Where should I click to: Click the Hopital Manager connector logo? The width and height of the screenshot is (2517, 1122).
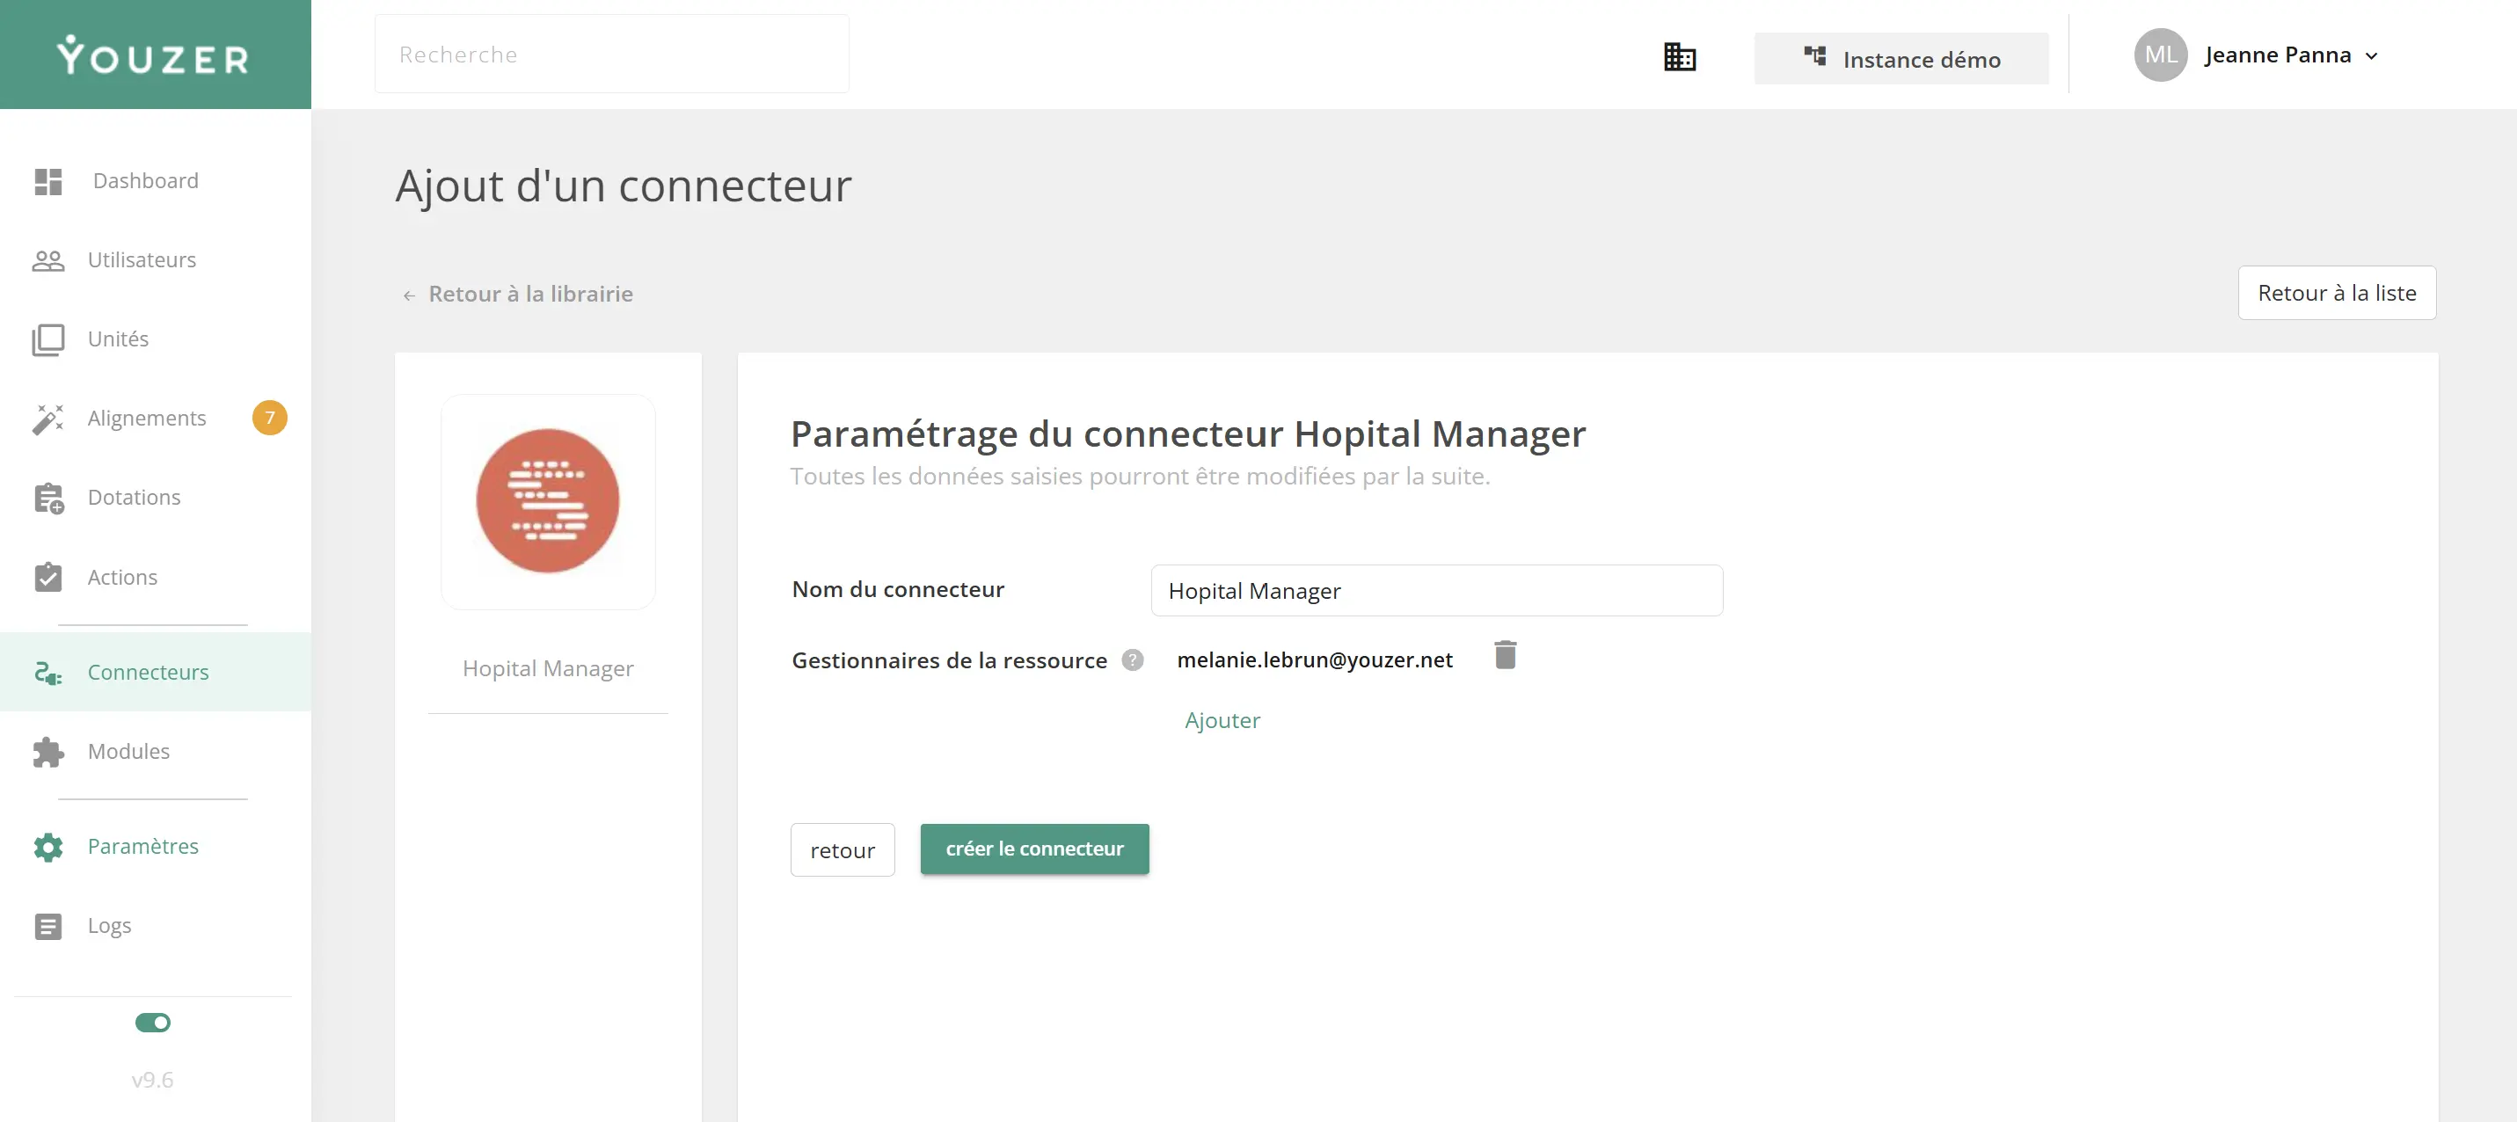point(548,501)
